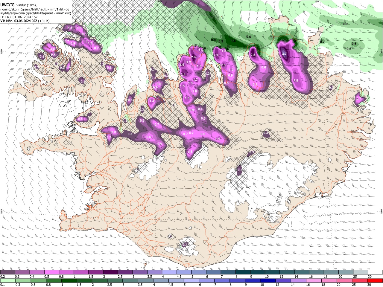Image resolution: width=383 pixels, height=287 pixels.
Task: Click the 1.7 snowfall value on the map
Action: pyautogui.click(x=195, y=80)
